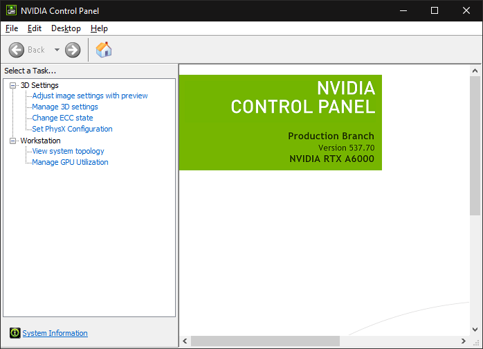Image resolution: width=483 pixels, height=349 pixels.
Task: Open the File menu
Action: [x=12, y=28]
